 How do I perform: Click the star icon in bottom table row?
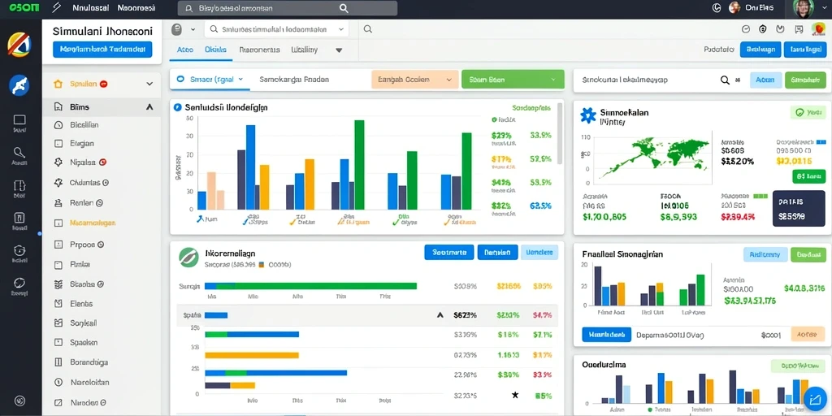514,395
